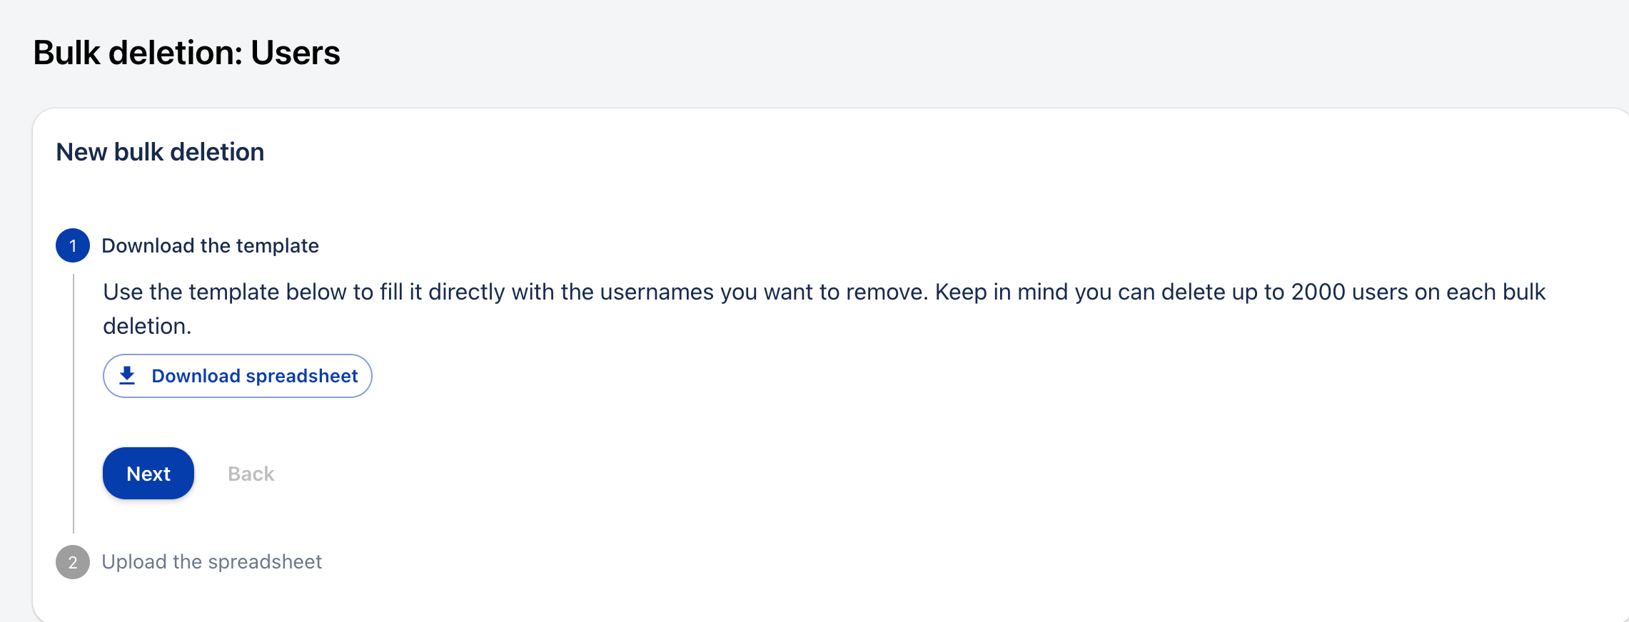The height and width of the screenshot is (622, 1629).
Task: Click the "Keep in mind" sentence start
Action: tap(1001, 292)
